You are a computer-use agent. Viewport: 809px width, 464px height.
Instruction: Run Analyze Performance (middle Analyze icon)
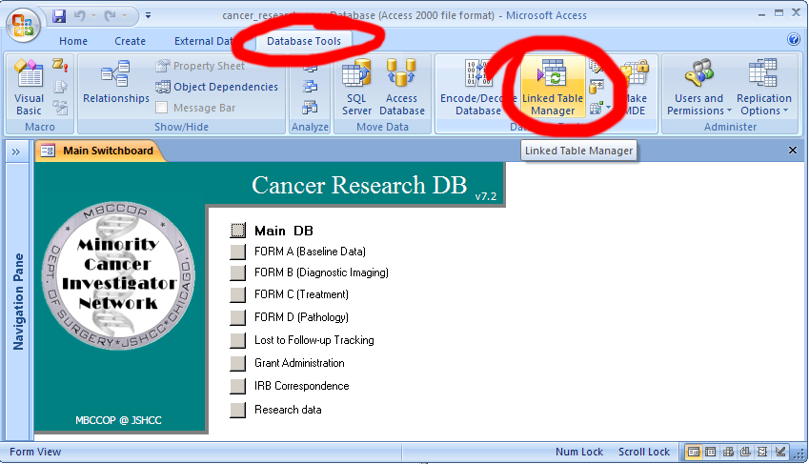click(x=310, y=86)
